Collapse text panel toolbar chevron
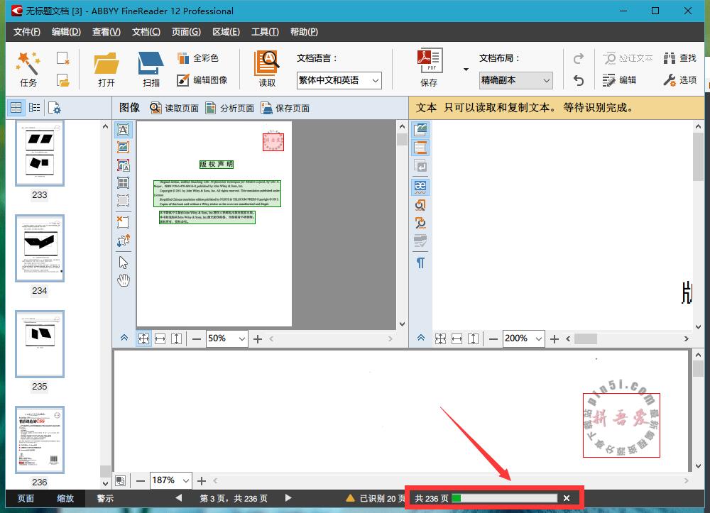 tap(420, 338)
